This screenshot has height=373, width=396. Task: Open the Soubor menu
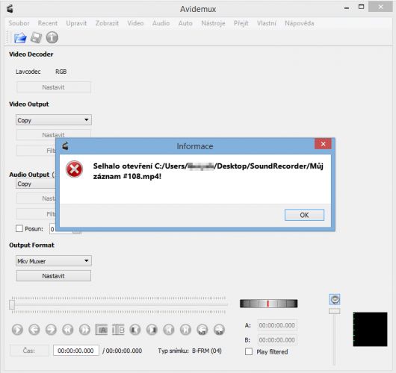(x=19, y=23)
